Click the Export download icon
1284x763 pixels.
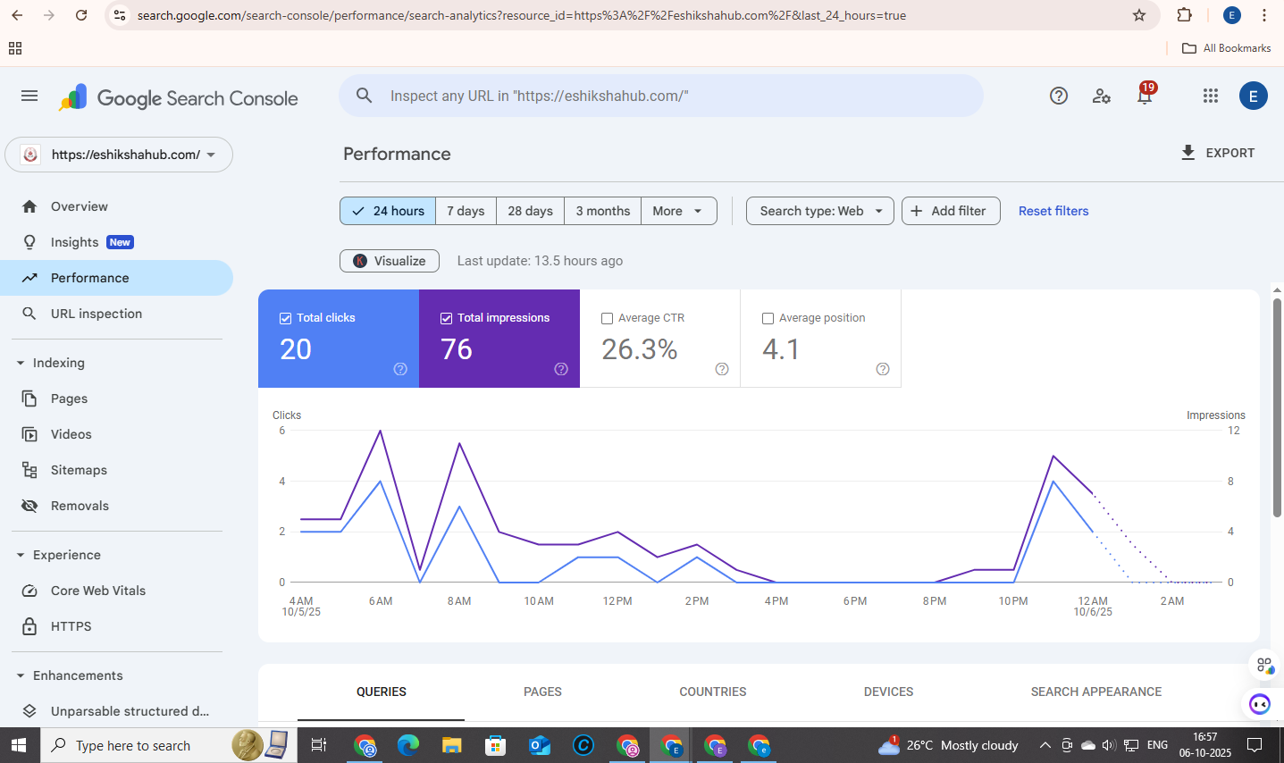coord(1188,153)
